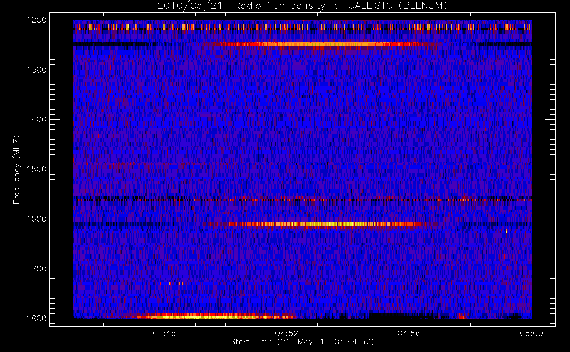Click the 05:00 time tick label

pos(531,333)
